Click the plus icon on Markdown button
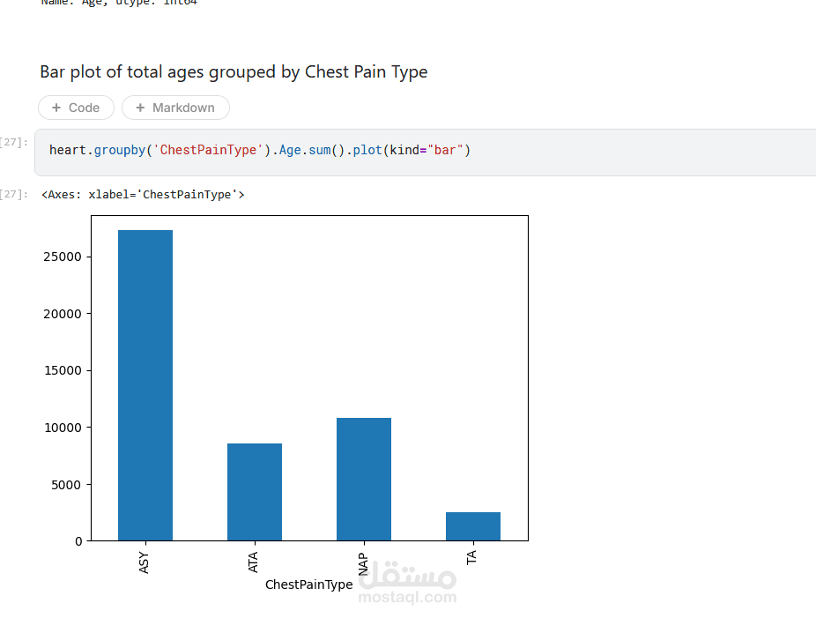The height and width of the screenshot is (618, 816). tap(140, 108)
